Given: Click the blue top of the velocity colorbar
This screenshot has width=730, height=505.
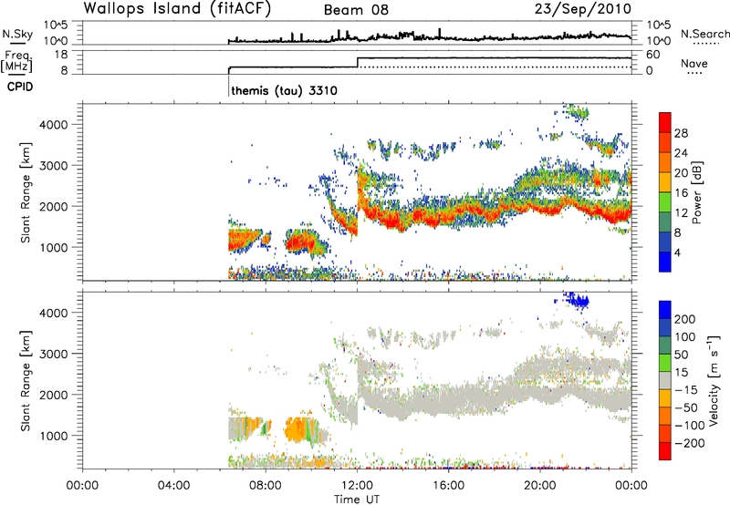Looking at the screenshot, I should [x=665, y=310].
